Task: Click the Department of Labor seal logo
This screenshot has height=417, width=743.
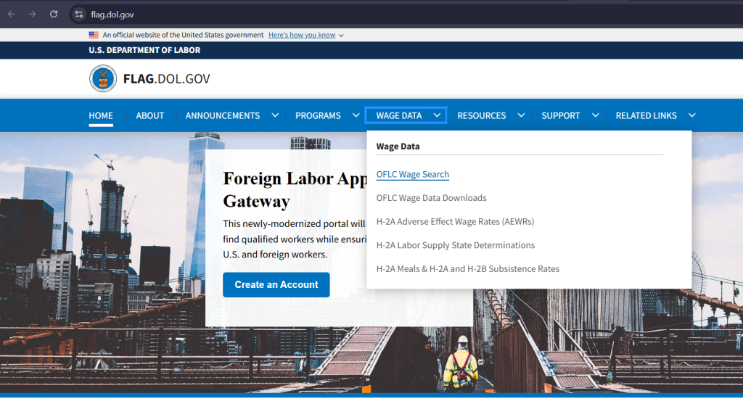Action: (x=103, y=78)
